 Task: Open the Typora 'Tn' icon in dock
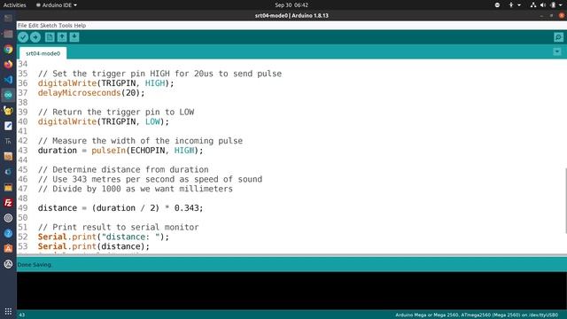(8, 141)
